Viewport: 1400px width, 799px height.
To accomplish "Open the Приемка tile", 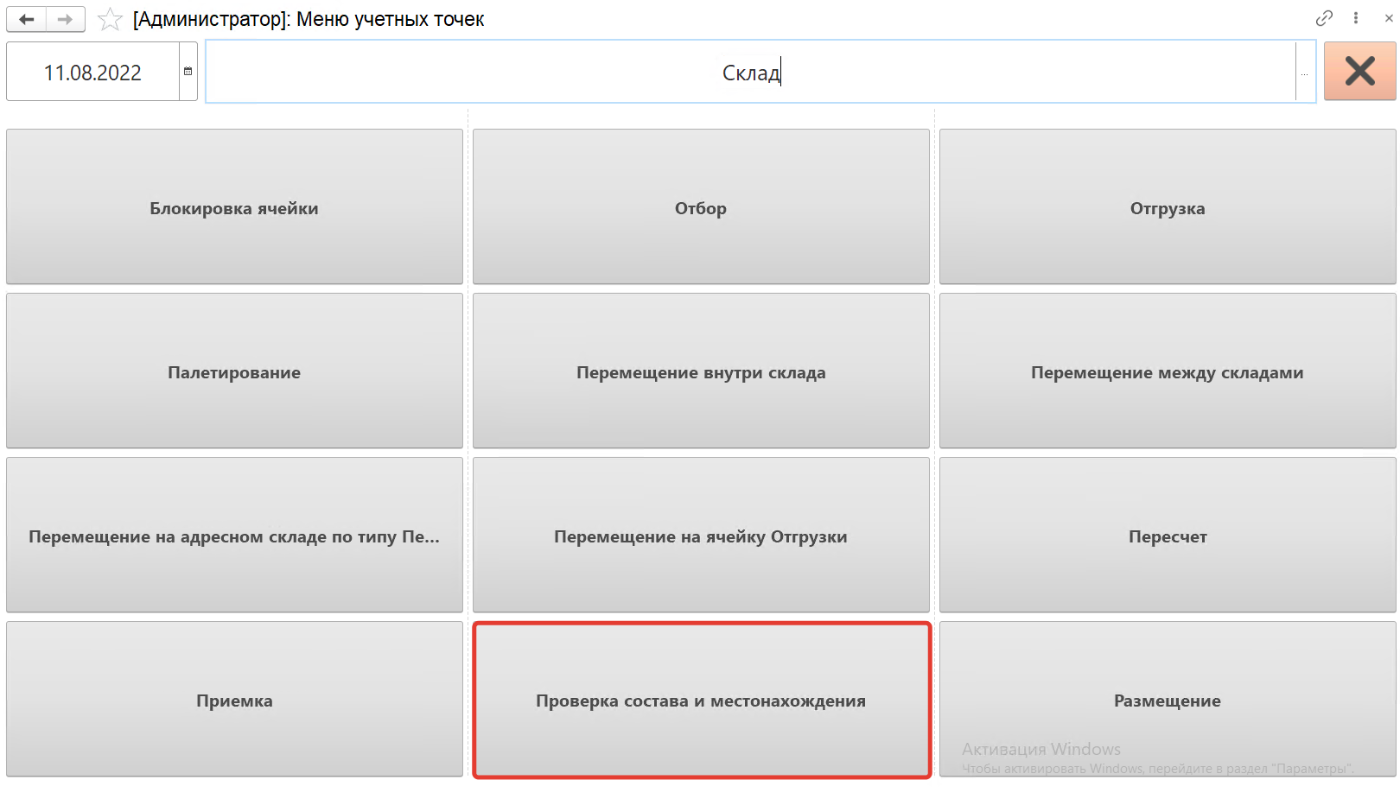I will (x=234, y=700).
